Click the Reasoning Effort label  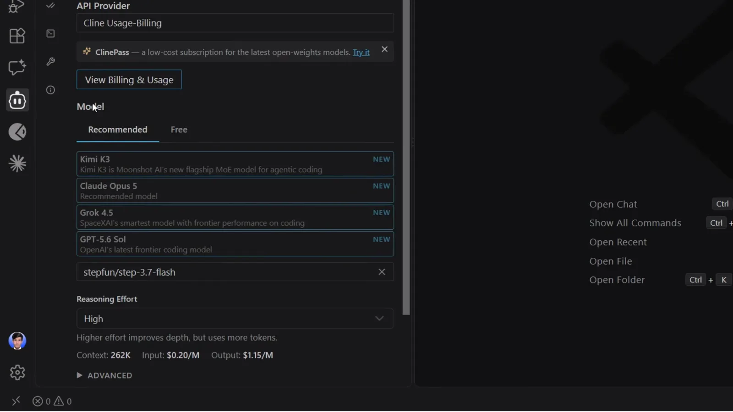coord(107,299)
